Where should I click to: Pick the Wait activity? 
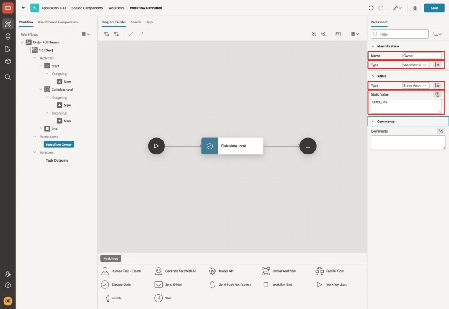(x=163, y=298)
